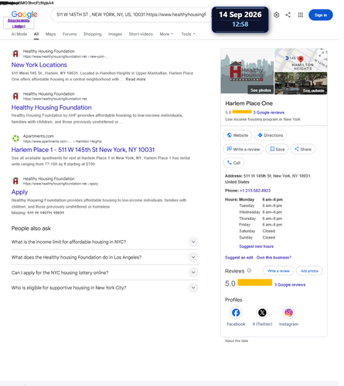Click the Google logo
The height and width of the screenshot is (386, 344).
point(24,14)
